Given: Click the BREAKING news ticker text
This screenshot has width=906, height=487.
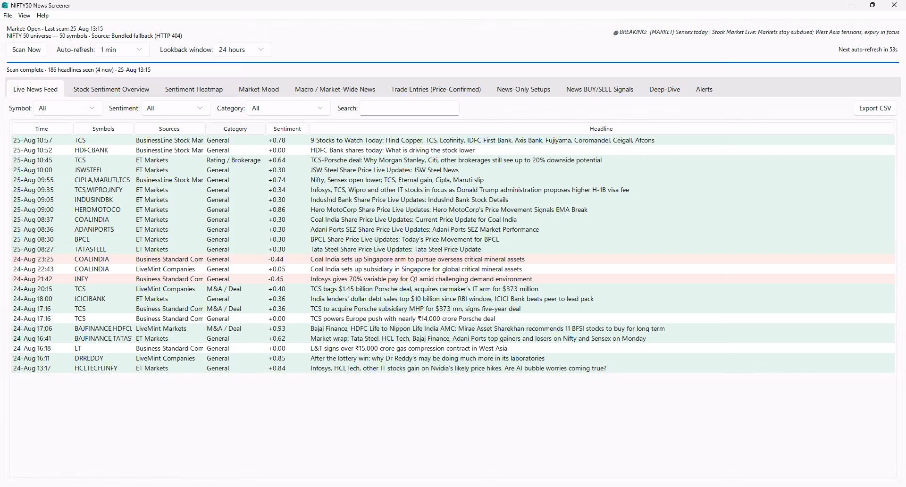Looking at the screenshot, I should tap(756, 32).
